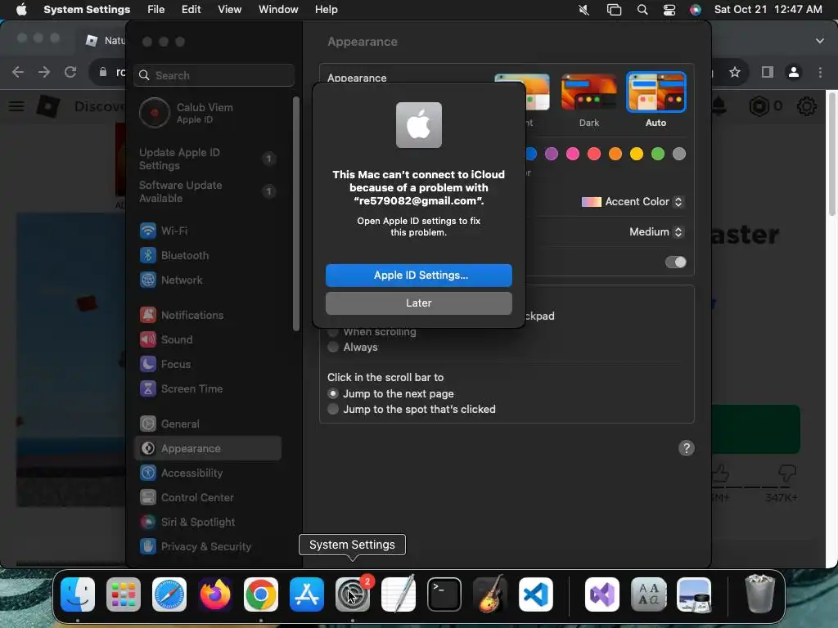Screen dimensions: 838x628
Task: Open the Edit menu
Action: tap(191, 10)
